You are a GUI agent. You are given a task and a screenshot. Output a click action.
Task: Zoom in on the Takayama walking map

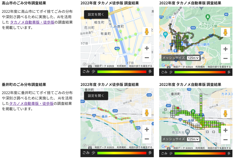[147, 48]
